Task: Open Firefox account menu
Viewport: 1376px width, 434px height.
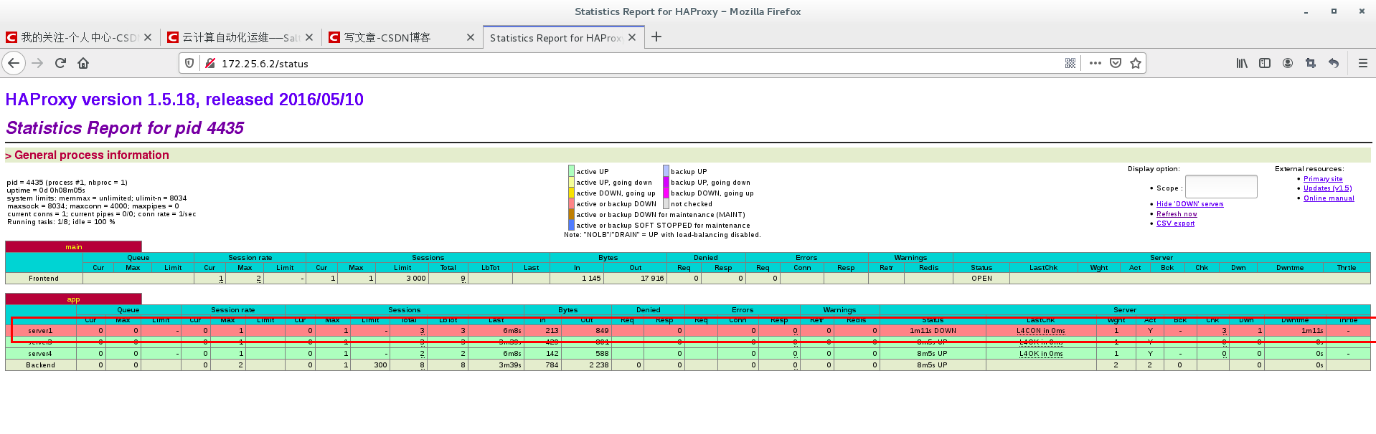Action: click(x=1288, y=63)
